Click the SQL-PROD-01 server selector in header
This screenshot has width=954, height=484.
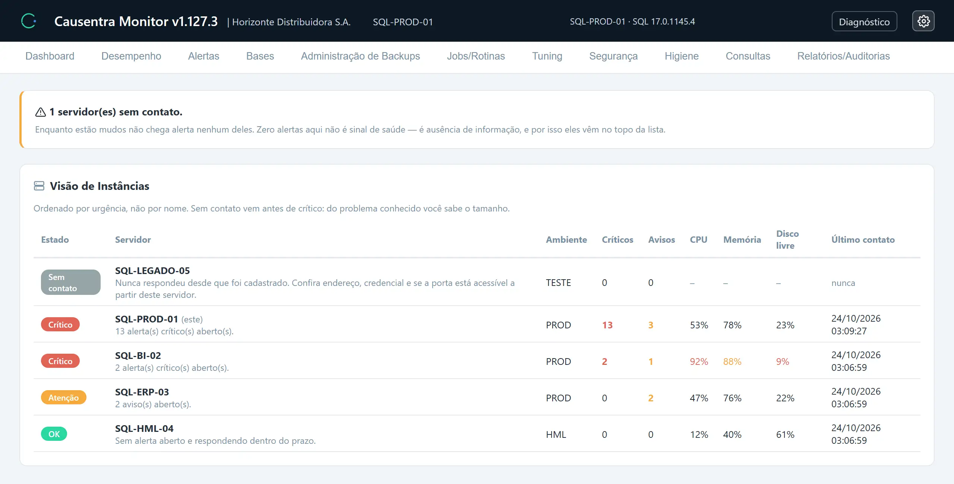tap(403, 22)
